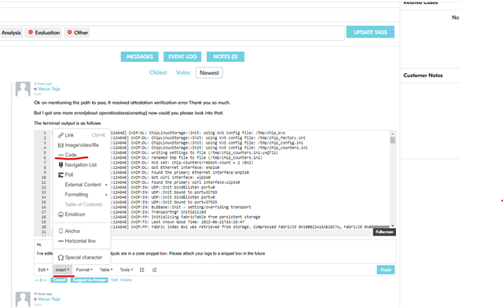Click the Cancel button under the editor
Image resolution: width=503 pixels, height=308 pixels.
59,280
